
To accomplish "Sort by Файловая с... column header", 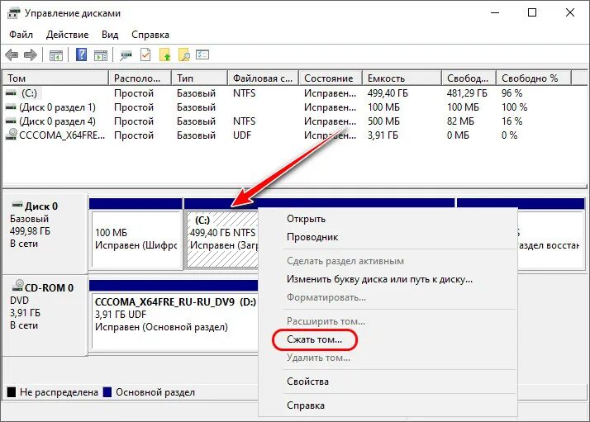I will tap(263, 78).
